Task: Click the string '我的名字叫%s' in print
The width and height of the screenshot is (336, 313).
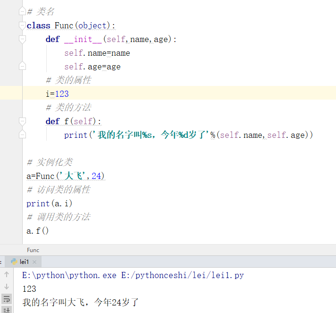Action: 125,135
